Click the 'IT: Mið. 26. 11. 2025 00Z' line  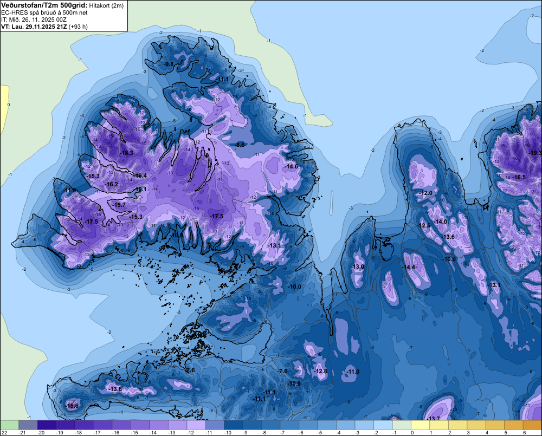pos(34,19)
